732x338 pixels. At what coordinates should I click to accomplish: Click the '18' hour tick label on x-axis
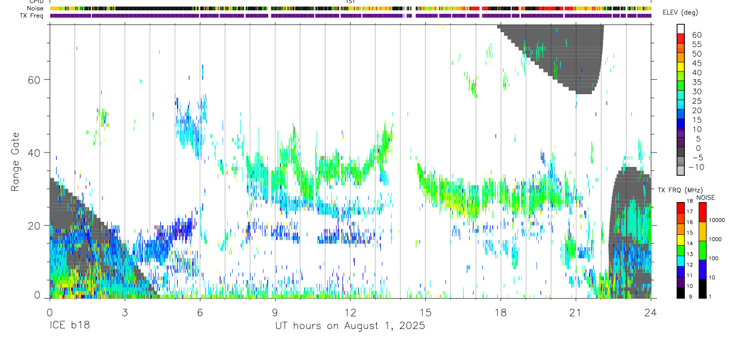coord(501,312)
